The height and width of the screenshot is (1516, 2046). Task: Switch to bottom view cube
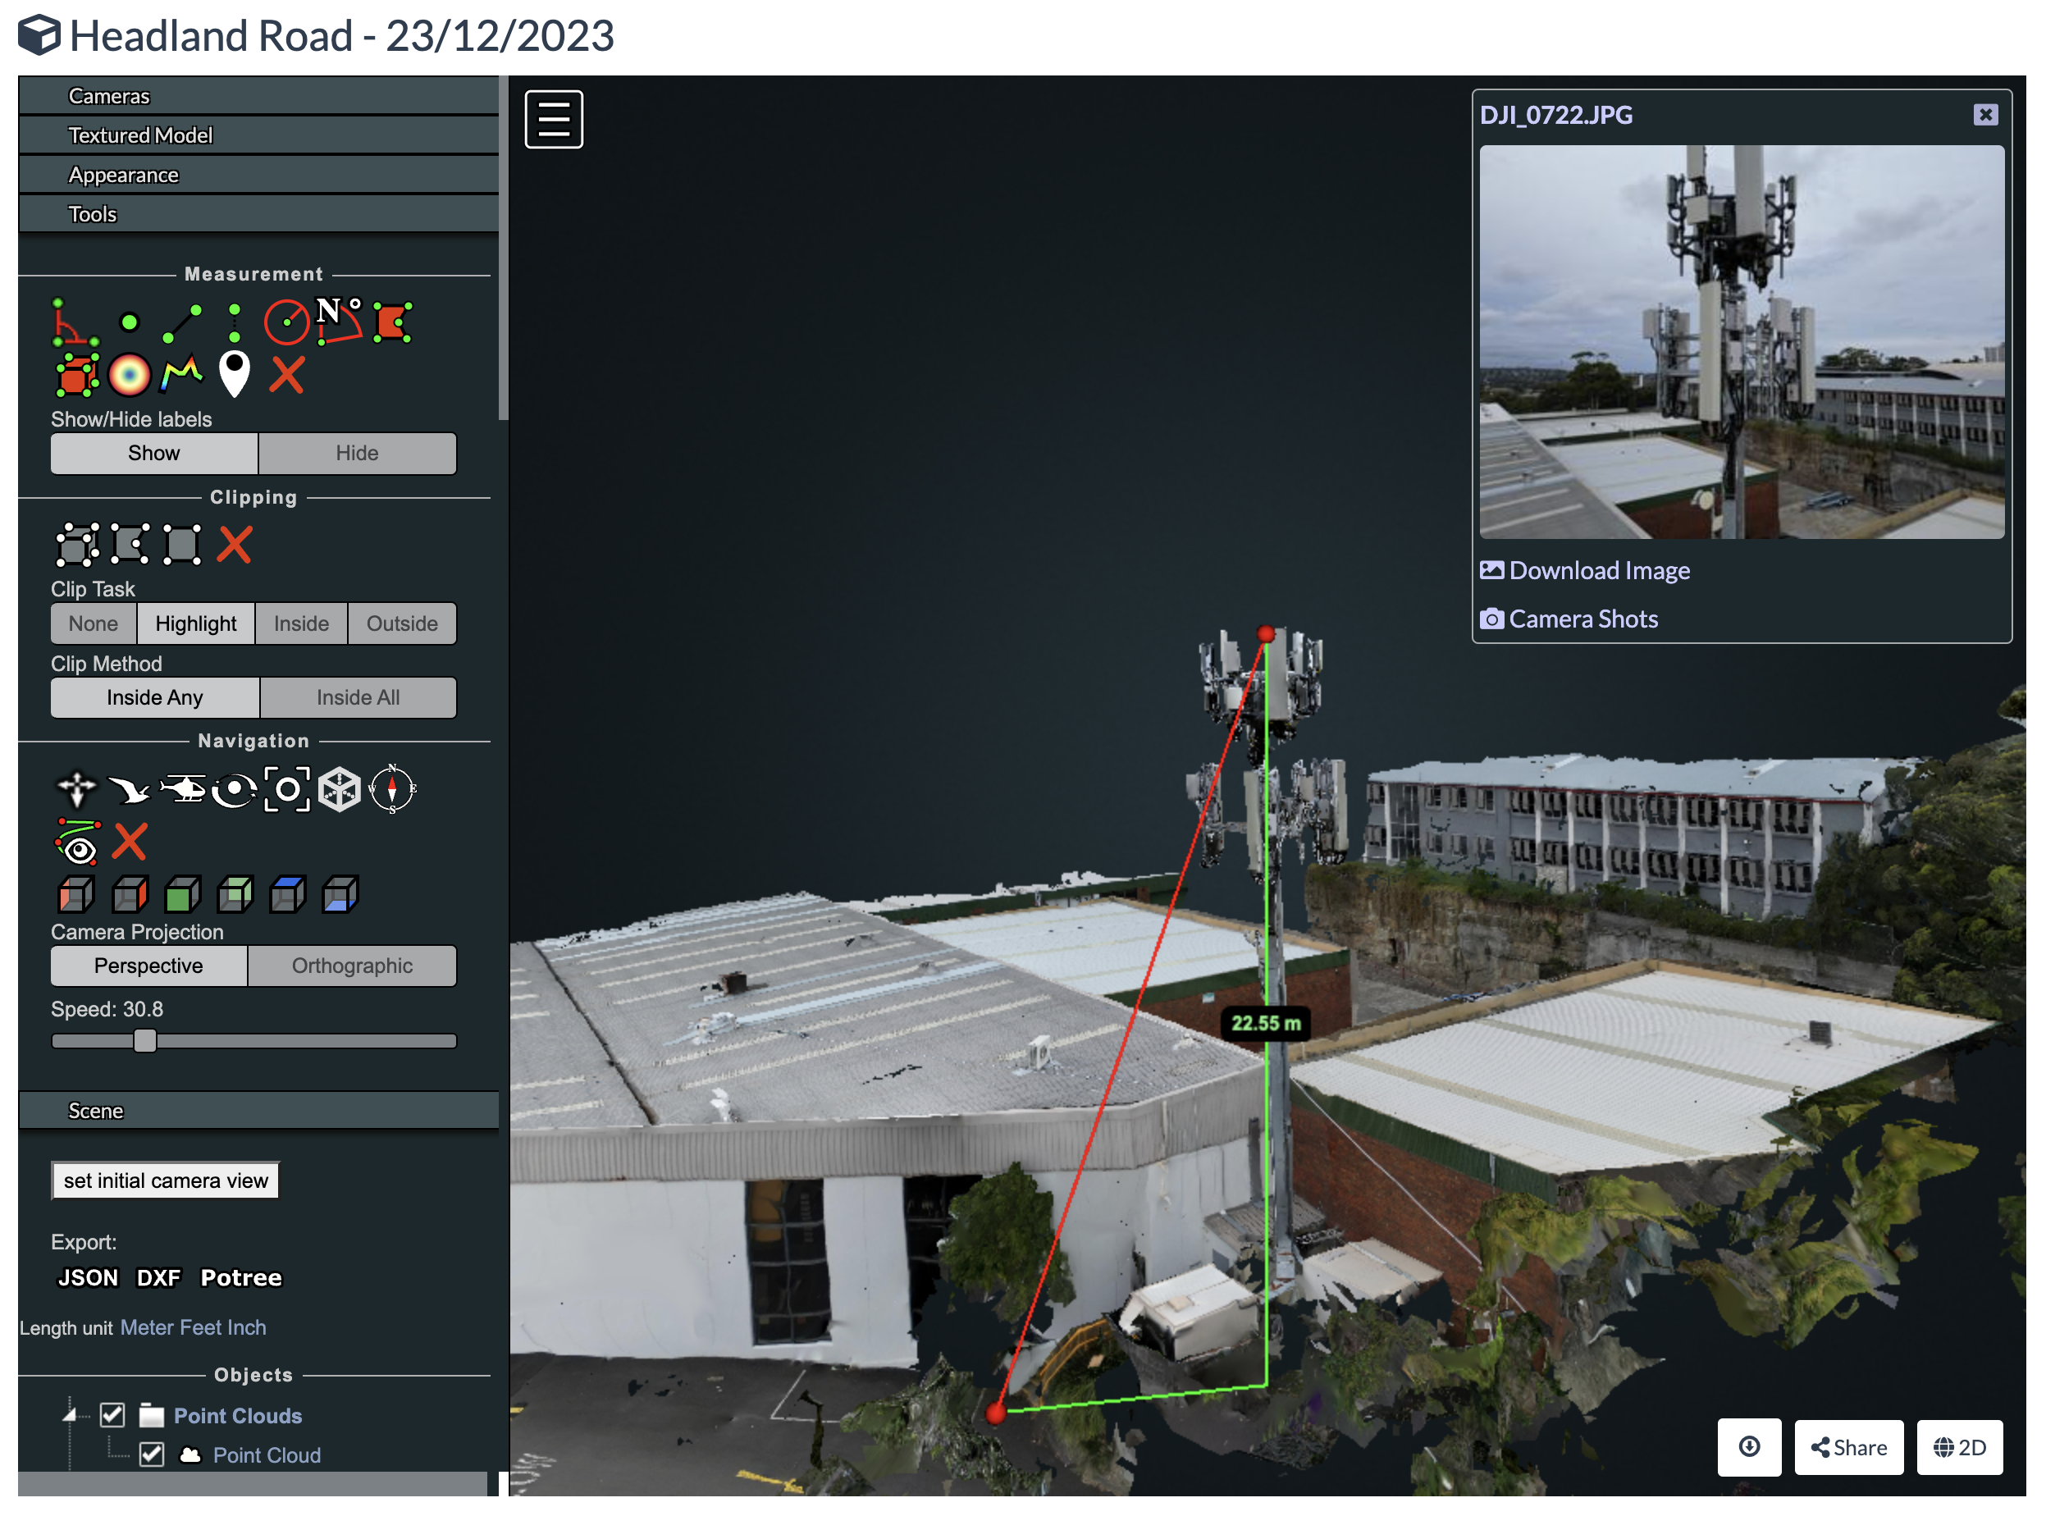click(340, 895)
